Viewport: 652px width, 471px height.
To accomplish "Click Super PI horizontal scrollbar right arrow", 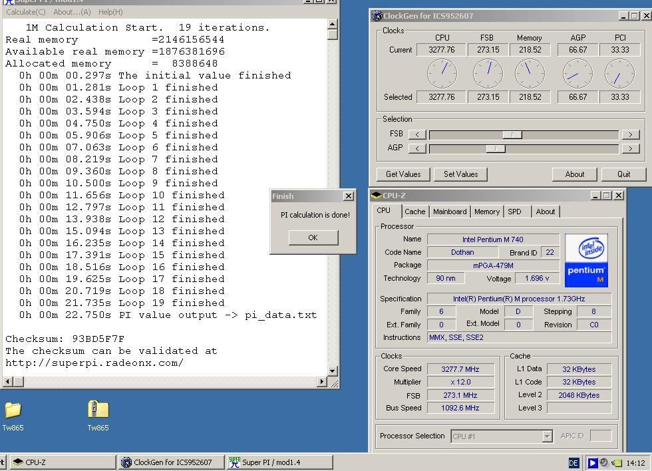I will [322, 381].
